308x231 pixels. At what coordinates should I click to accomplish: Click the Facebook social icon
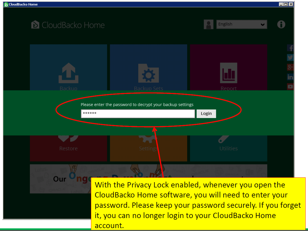coord(291,48)
